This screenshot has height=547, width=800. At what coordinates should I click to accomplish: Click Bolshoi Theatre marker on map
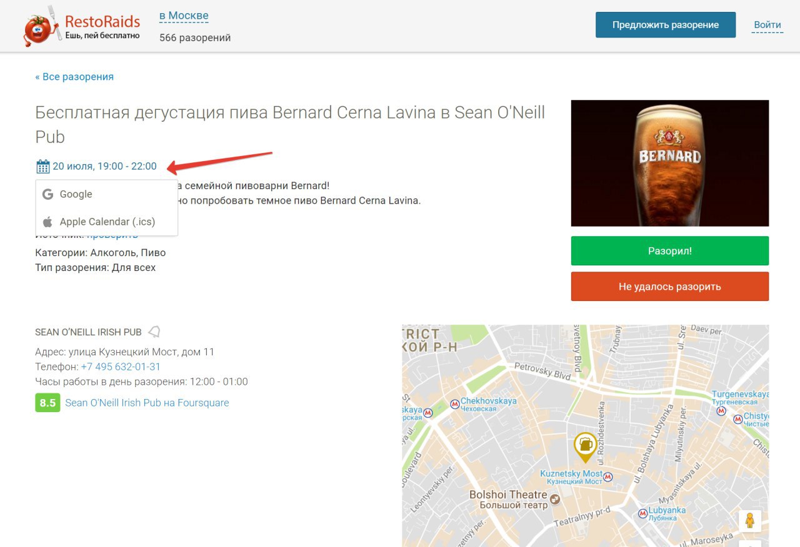click(554, 500)
